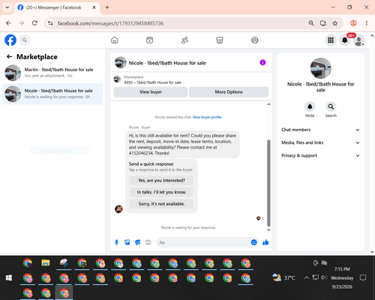The image size is (375, 300).
Task: Open notifications bell with 20+ badge
Action: [x=345, y=40]
